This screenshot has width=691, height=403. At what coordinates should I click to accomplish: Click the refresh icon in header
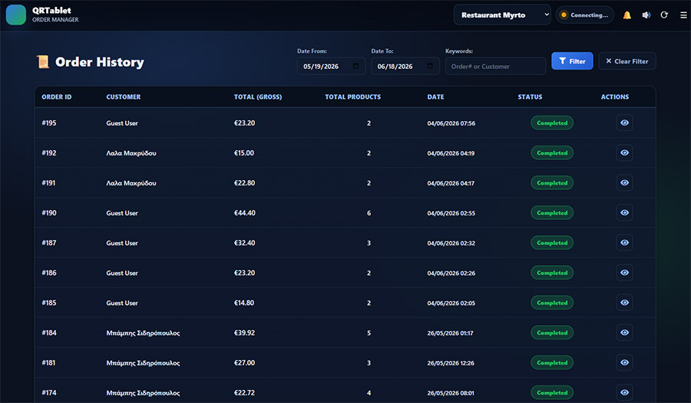coord(664,15)
